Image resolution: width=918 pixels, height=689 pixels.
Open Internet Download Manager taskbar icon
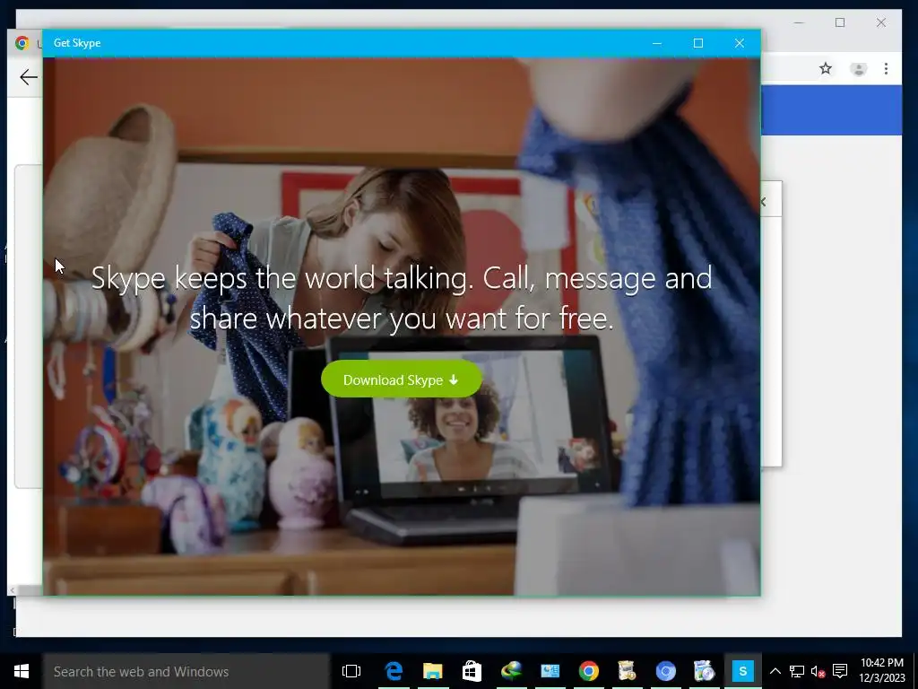[x=511, y=671]
